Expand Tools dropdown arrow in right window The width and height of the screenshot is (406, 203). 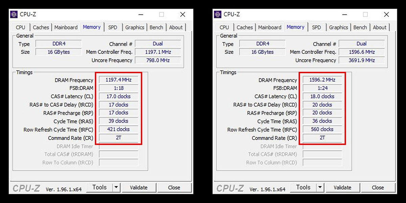(320, 187)
